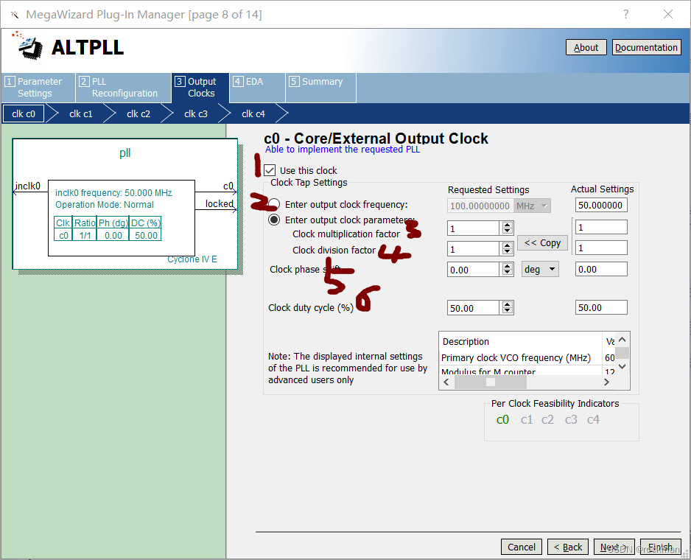
Task: Switch to PLL Reconfiguration tab
Action: tap(124, 87)
